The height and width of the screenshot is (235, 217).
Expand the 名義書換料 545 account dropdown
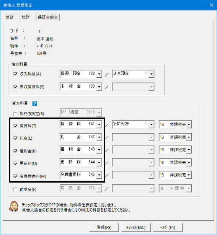click(99, 175)
